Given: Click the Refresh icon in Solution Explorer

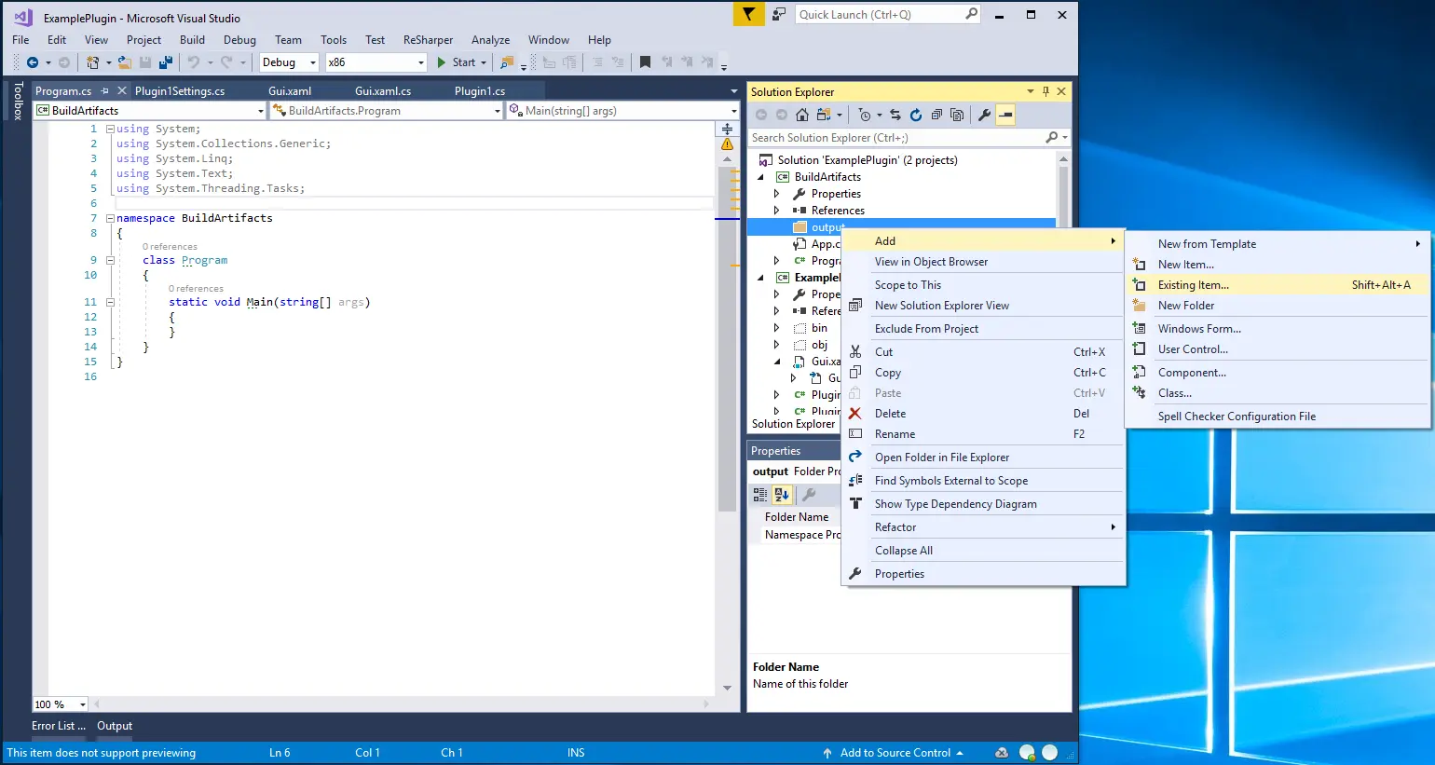Looking at the screenshot, I should (x=916, y=115).
